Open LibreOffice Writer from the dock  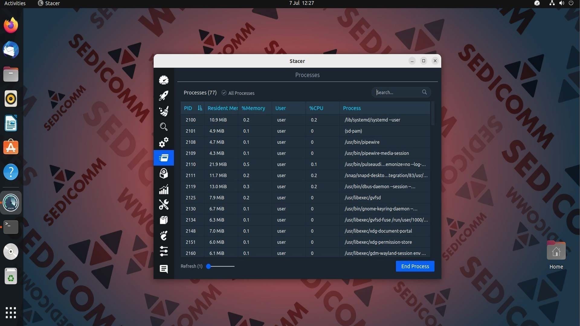11,123
